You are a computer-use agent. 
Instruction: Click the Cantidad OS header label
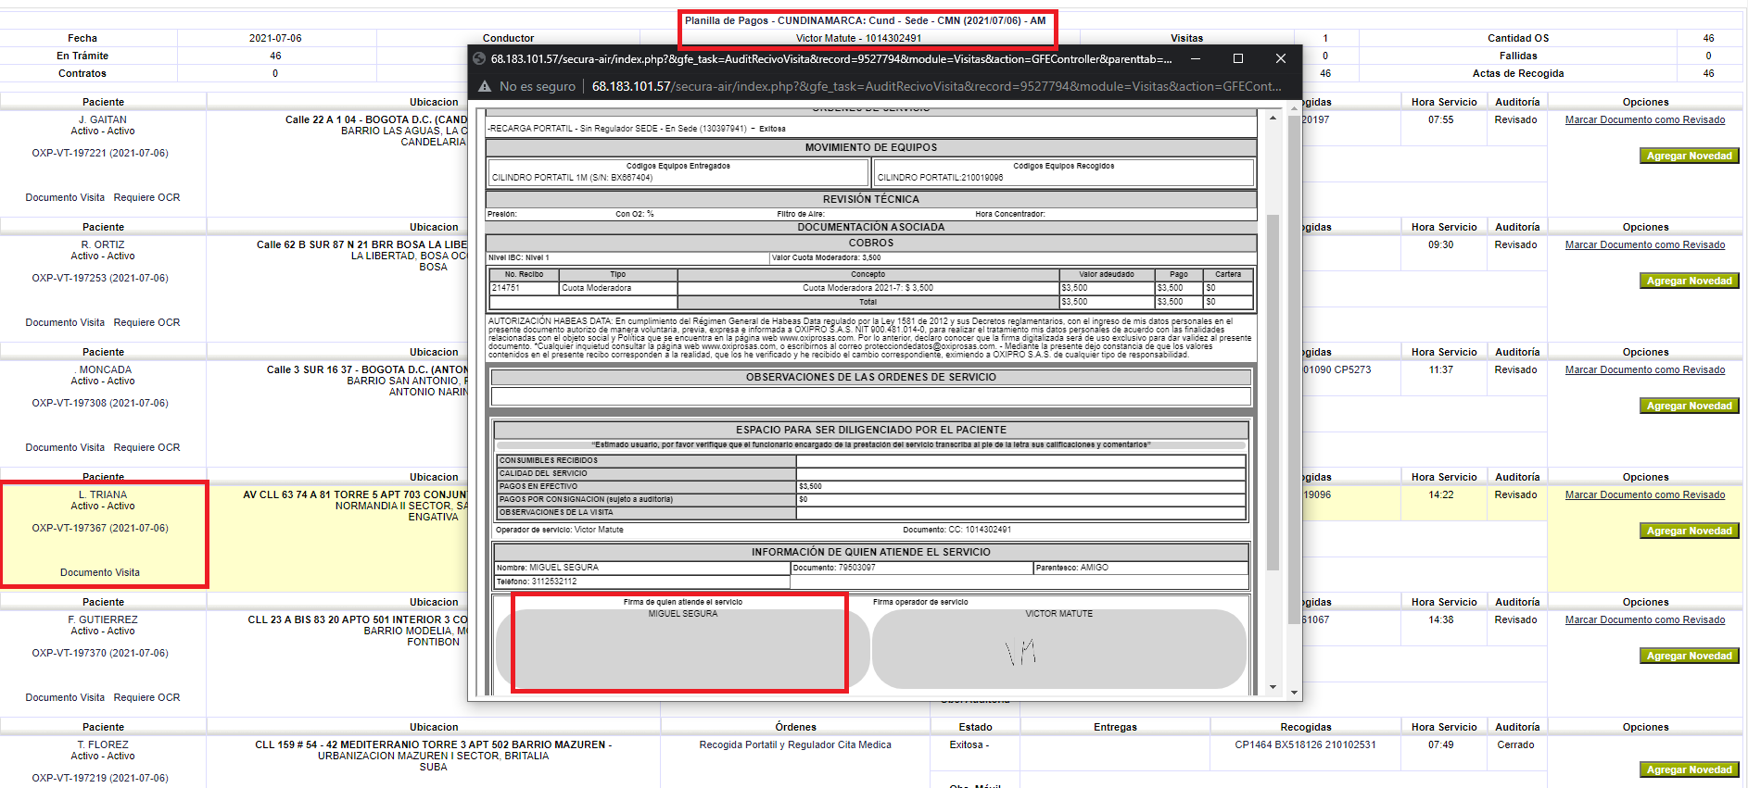[1517, 38]
